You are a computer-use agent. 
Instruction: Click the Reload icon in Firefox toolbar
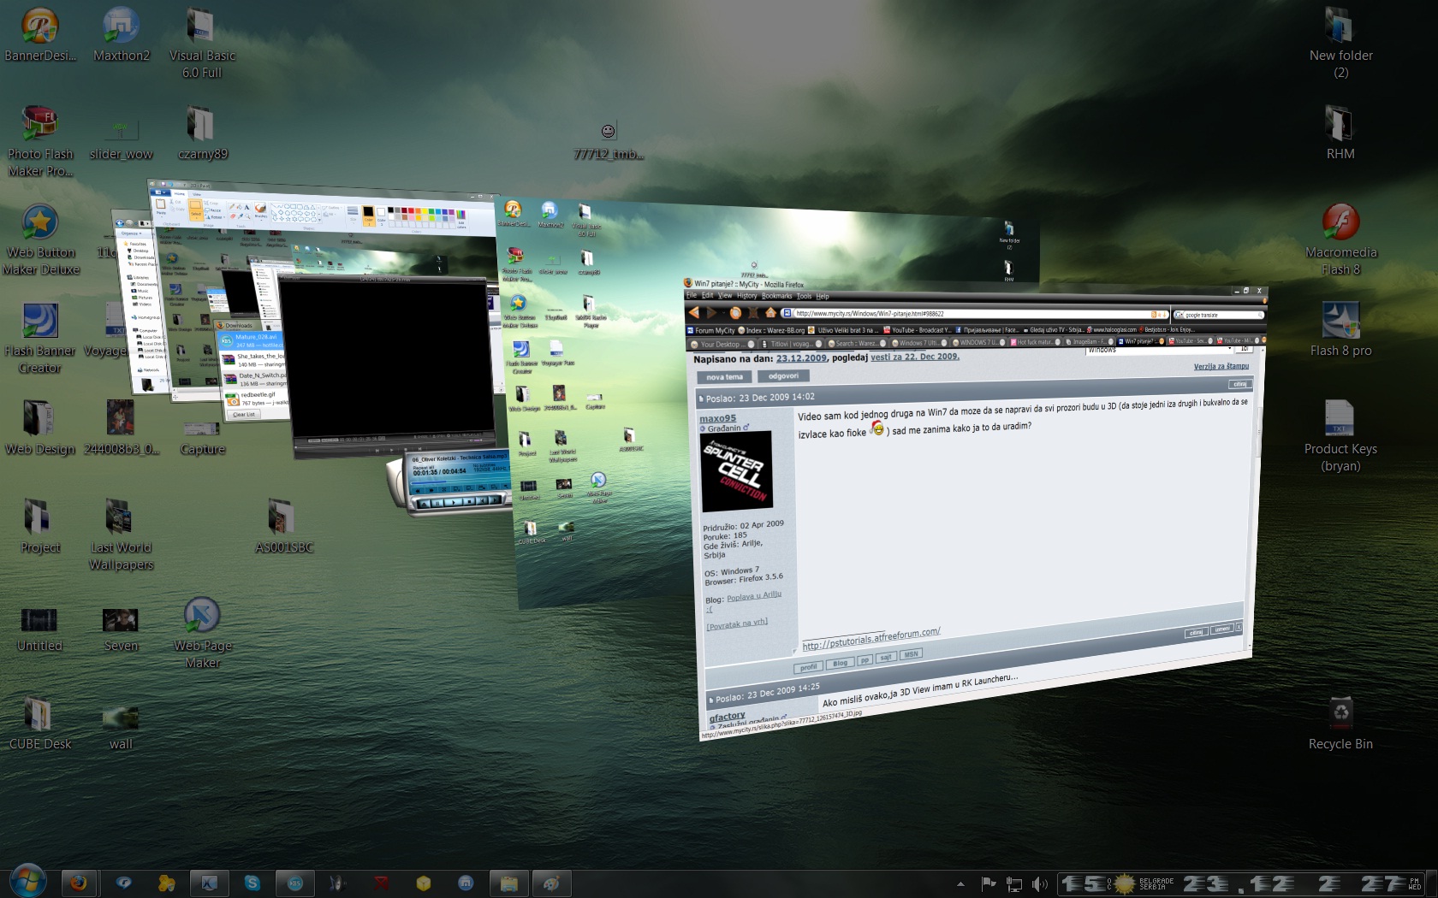[x=735, y=312]
